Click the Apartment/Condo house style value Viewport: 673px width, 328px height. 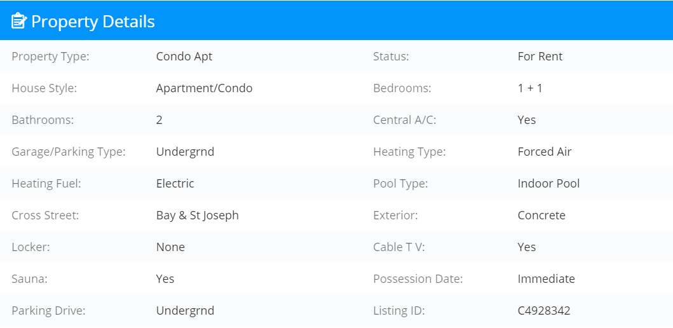coord(204,88)
